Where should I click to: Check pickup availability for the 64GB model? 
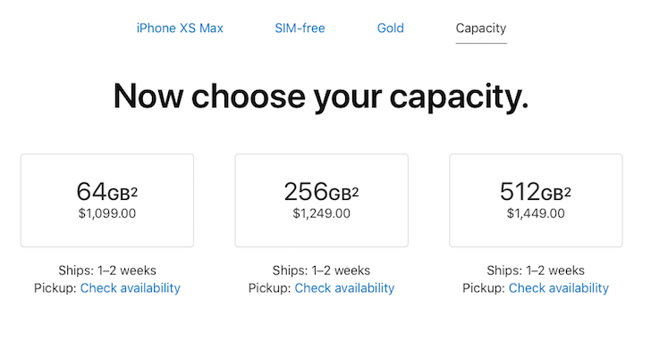131,288
